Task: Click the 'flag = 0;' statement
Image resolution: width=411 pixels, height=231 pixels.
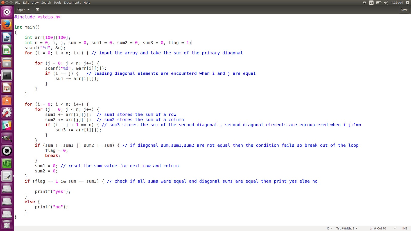Action: tap(57, 150)
